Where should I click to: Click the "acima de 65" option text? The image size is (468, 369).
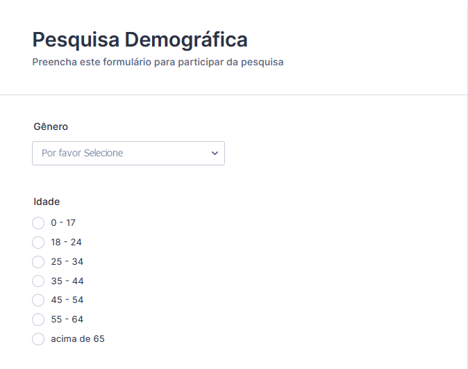click(x=78, y=339)
